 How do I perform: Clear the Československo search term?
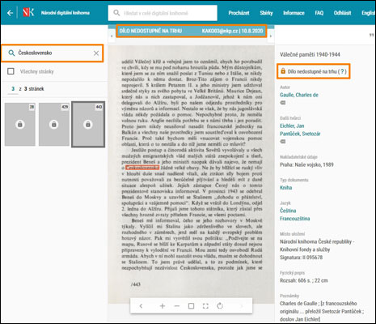[x=96, y=53]
